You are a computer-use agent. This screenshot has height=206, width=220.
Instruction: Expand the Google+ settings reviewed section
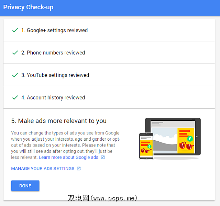click(x=54, y=30)
